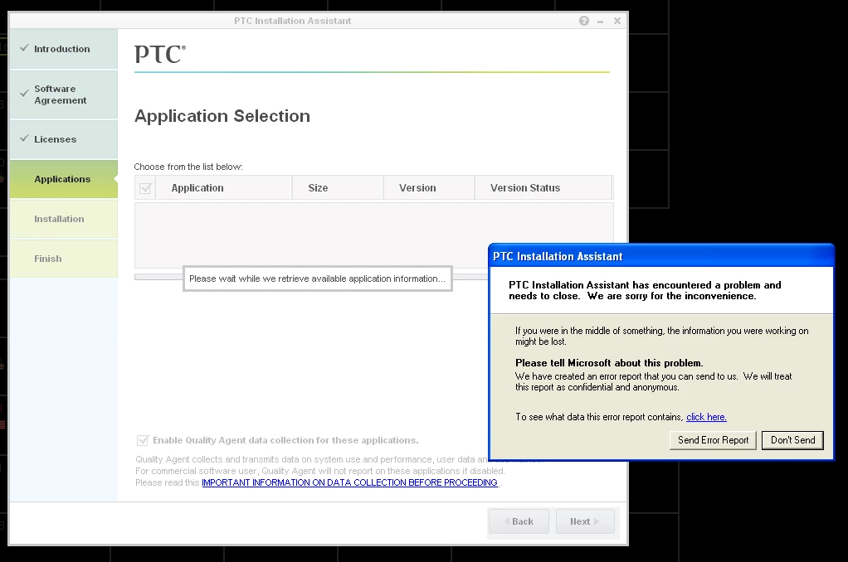Open the help question mark icon
This screenshot has height=562, width=848.
pos(584,21)
